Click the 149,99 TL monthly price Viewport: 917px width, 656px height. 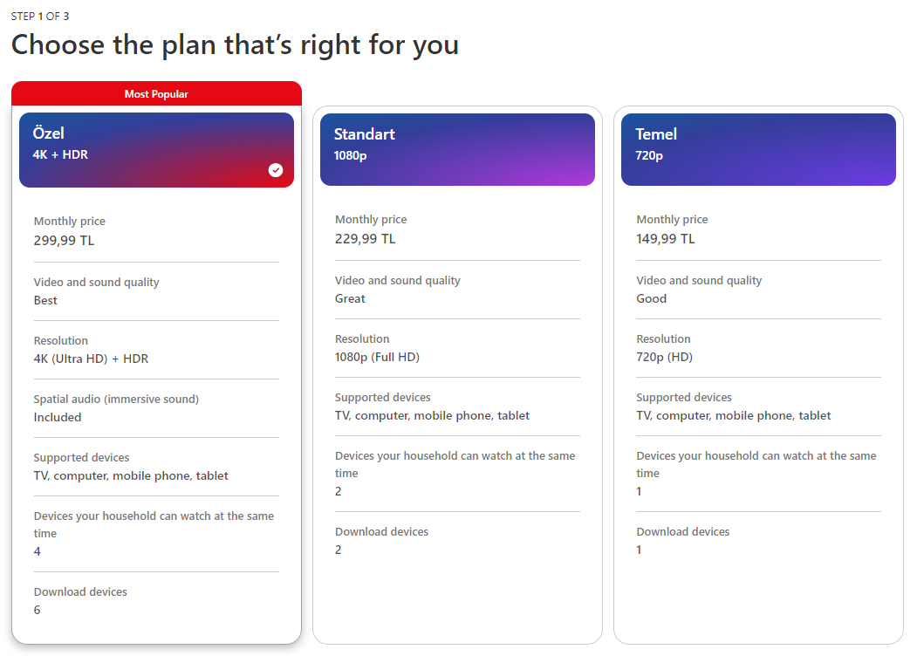[666, 238]
